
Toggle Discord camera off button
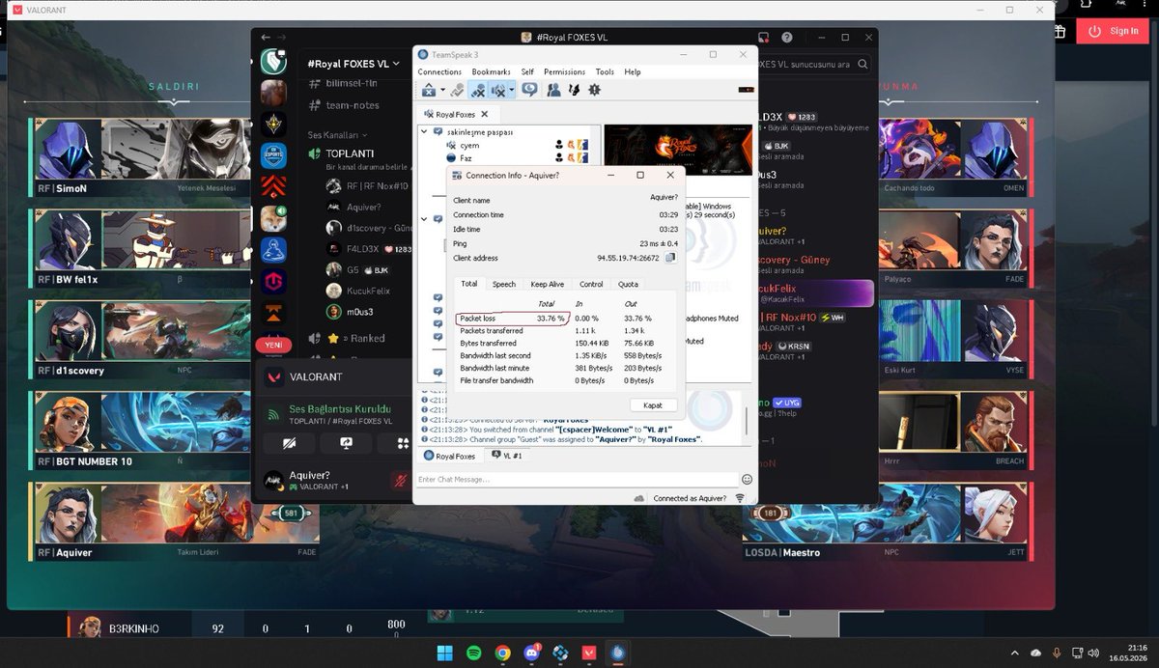tap(289, 443)
